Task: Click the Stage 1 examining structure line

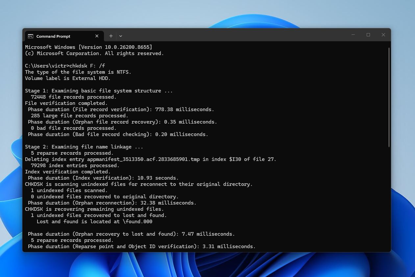Action: 99,91
